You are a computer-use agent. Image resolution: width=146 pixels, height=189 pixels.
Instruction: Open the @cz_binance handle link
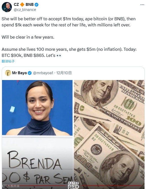click(x=25, y=10)
